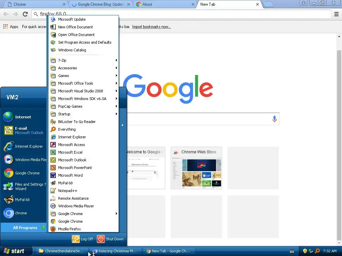342x256 pixels.
Task: Click the Open Office Document icon
Action: [53, 35]
